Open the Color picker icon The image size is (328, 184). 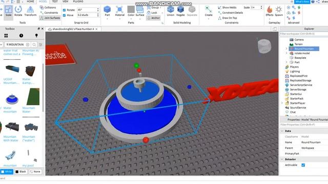(131, 9)
